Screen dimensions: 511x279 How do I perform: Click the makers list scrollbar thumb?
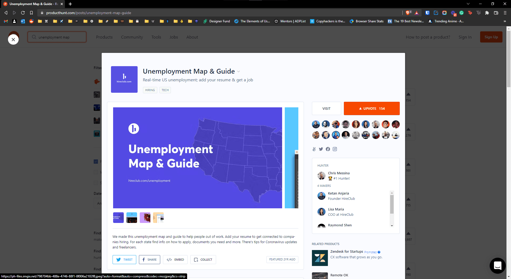coord(392,204)
